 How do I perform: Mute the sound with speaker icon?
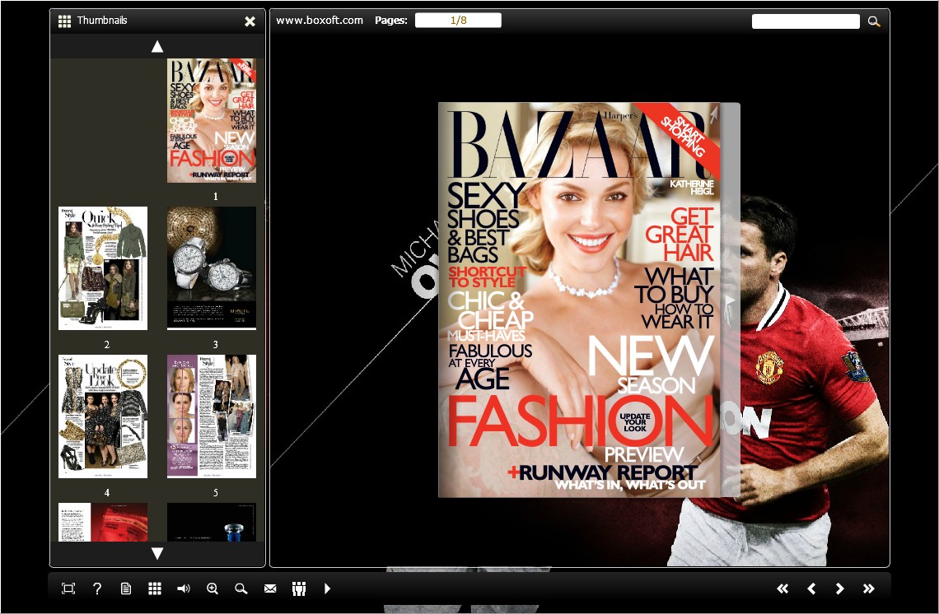(183, 588)
